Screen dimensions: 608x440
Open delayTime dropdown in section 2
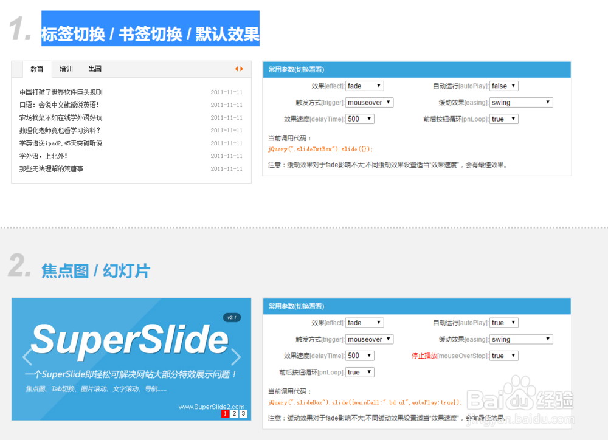(x=360, y=356)
